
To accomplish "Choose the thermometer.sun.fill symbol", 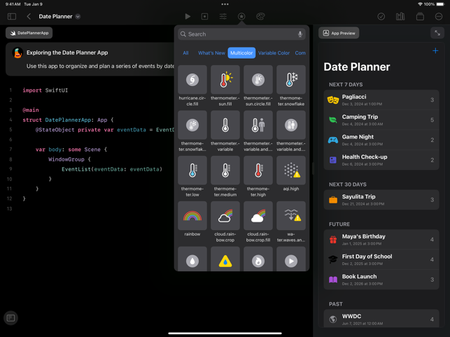I will pos(225,80).
